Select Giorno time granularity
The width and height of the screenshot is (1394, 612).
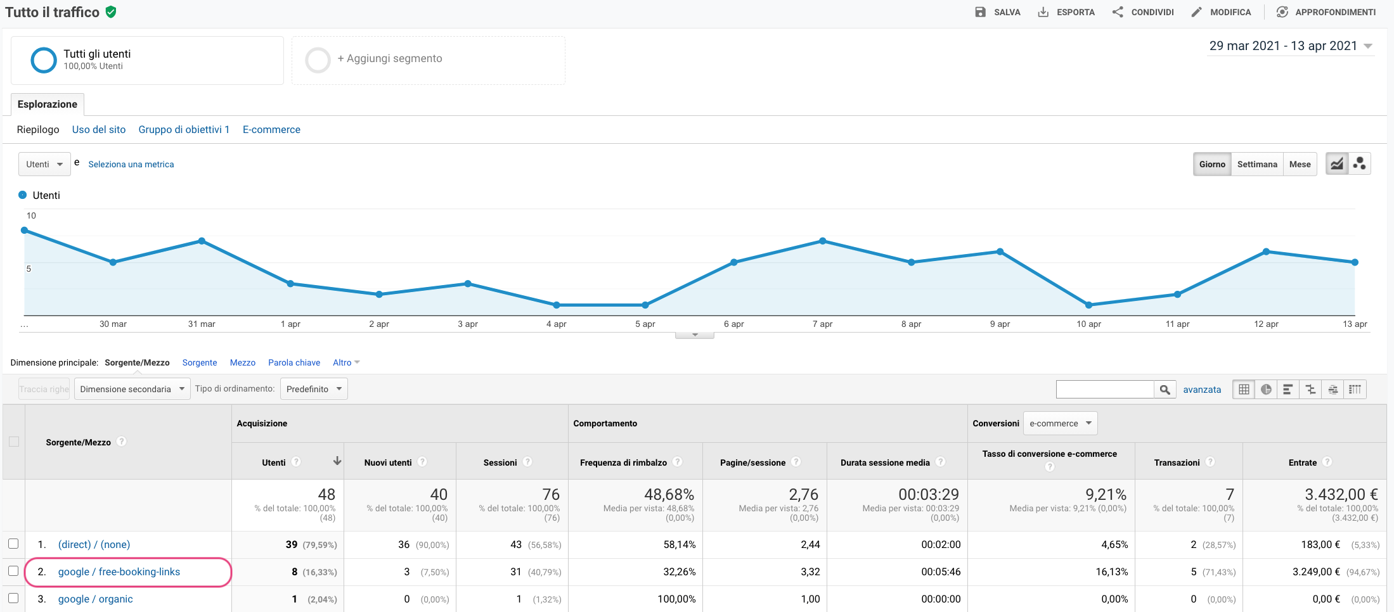point(1212,164)
